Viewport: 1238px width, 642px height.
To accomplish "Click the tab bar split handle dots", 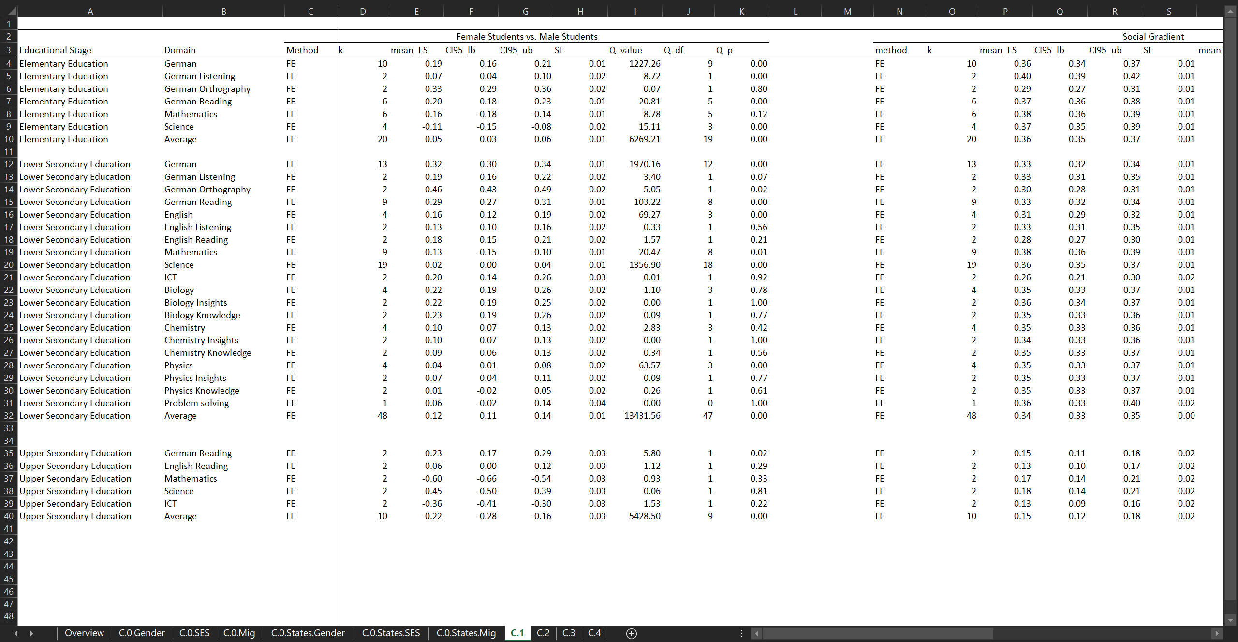I will point(741,633).
